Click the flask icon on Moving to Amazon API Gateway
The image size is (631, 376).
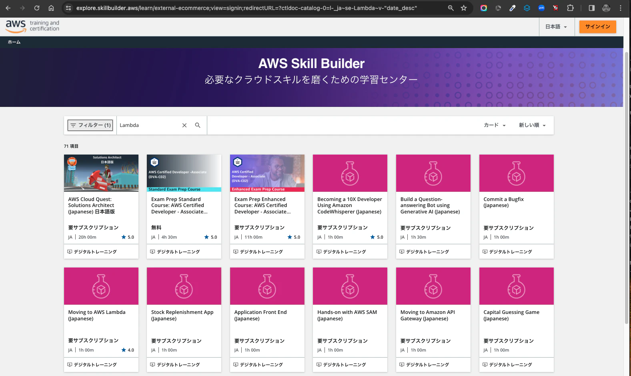point(433,286)
